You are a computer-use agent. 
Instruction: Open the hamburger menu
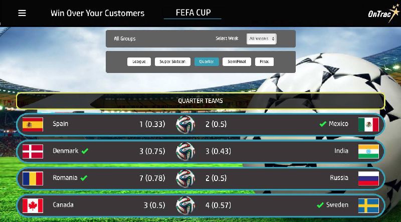tap(22, 13)
